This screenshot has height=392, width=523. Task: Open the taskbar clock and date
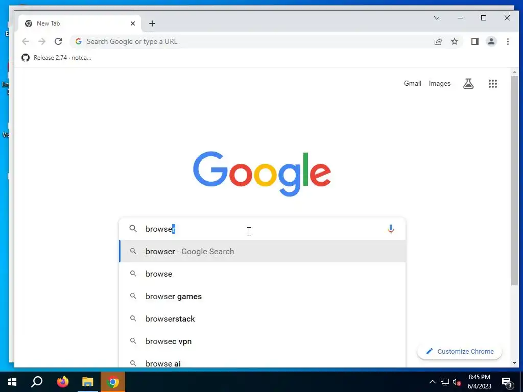click(479, 382)
